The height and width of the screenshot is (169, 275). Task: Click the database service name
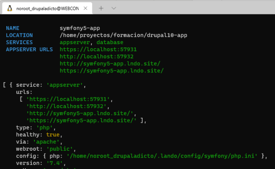110,42
